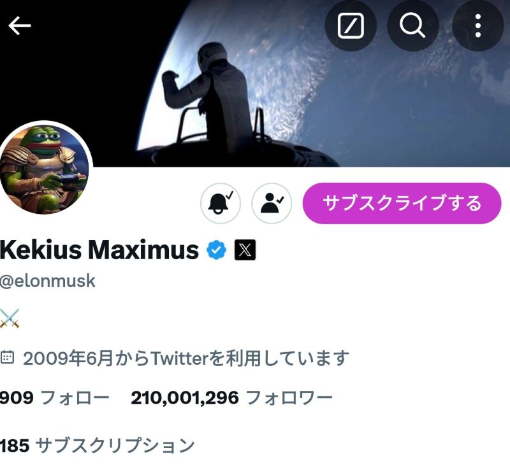Tap the calendar joined-date icon
The width and height of the screenshot is (510, 466).
[7, 357]
